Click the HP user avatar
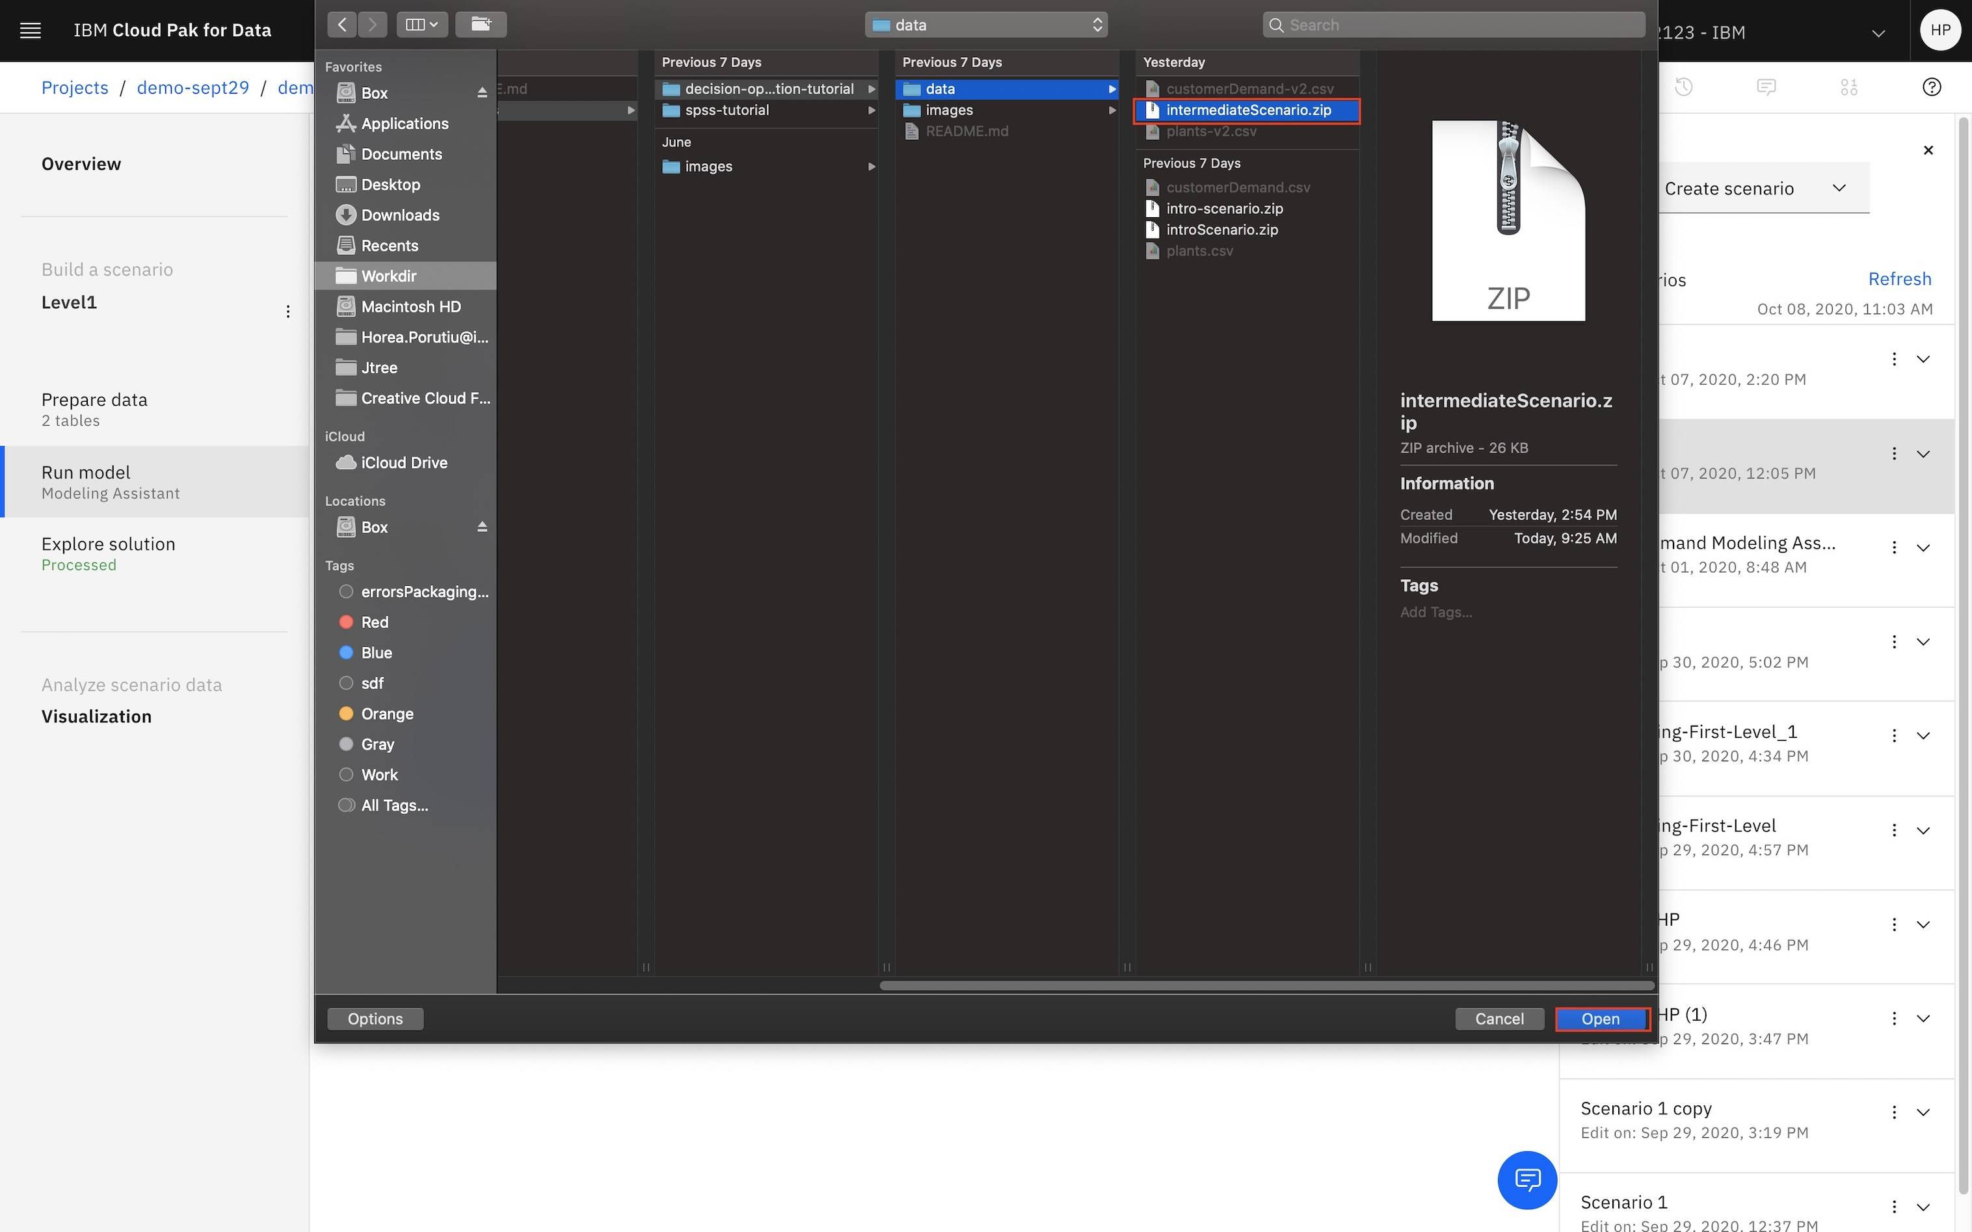Viewport: 1972px width, 1232px height. click(x=1940, y=31)
